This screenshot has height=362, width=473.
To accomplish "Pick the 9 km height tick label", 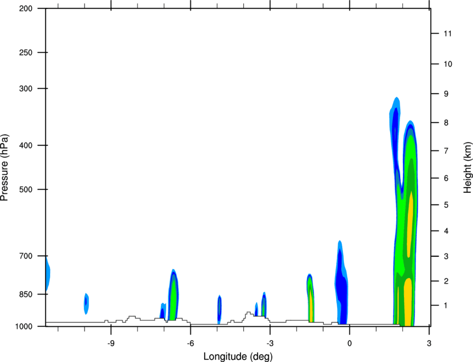I will (446, 94).
